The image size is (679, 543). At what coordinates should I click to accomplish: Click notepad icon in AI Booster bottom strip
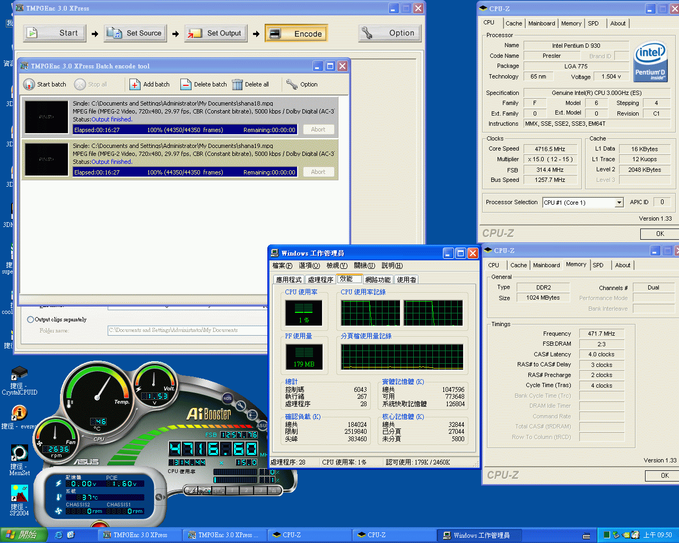(x=191, y=491)
